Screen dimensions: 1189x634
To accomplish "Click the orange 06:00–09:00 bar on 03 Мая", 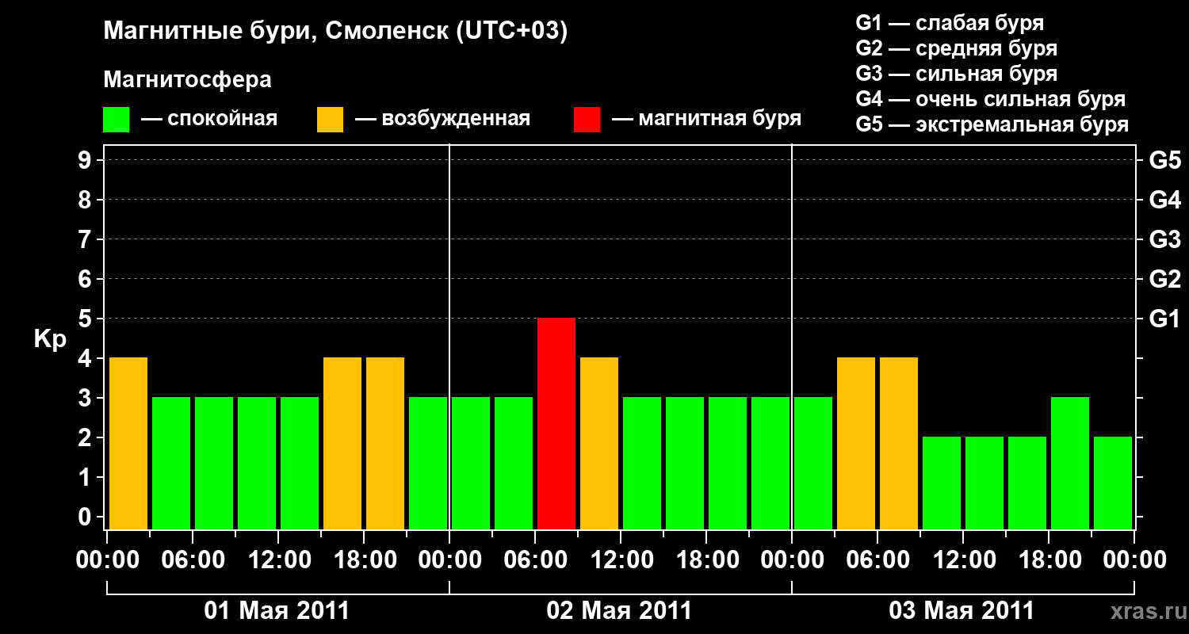I will click(899, 443).
